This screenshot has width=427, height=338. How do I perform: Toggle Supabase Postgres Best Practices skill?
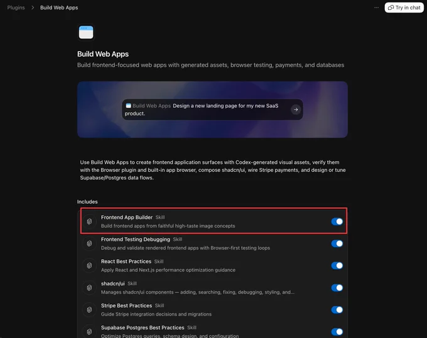(x=337, y=332)
